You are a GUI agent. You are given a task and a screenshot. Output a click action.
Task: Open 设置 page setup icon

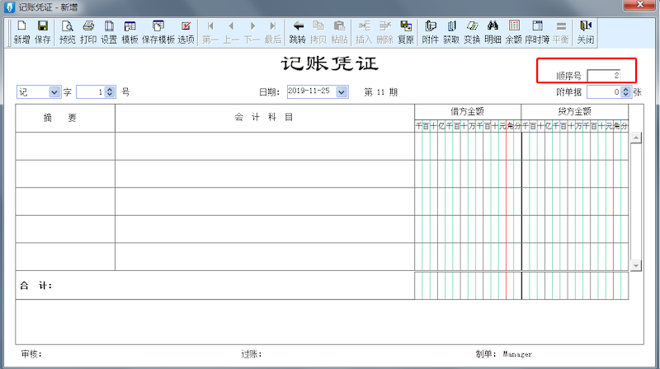click(109, 32)
